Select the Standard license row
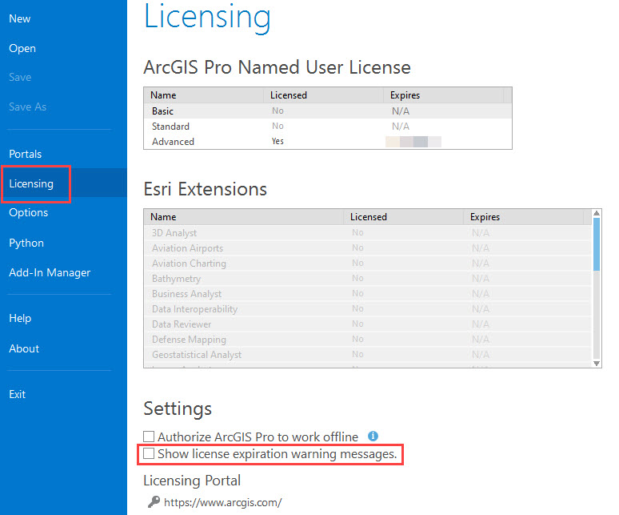 (x=328, y=126)
